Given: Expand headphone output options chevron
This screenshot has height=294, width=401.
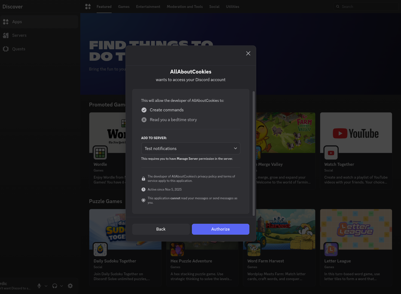Looking at the screenshot, I should pos(62,286).
